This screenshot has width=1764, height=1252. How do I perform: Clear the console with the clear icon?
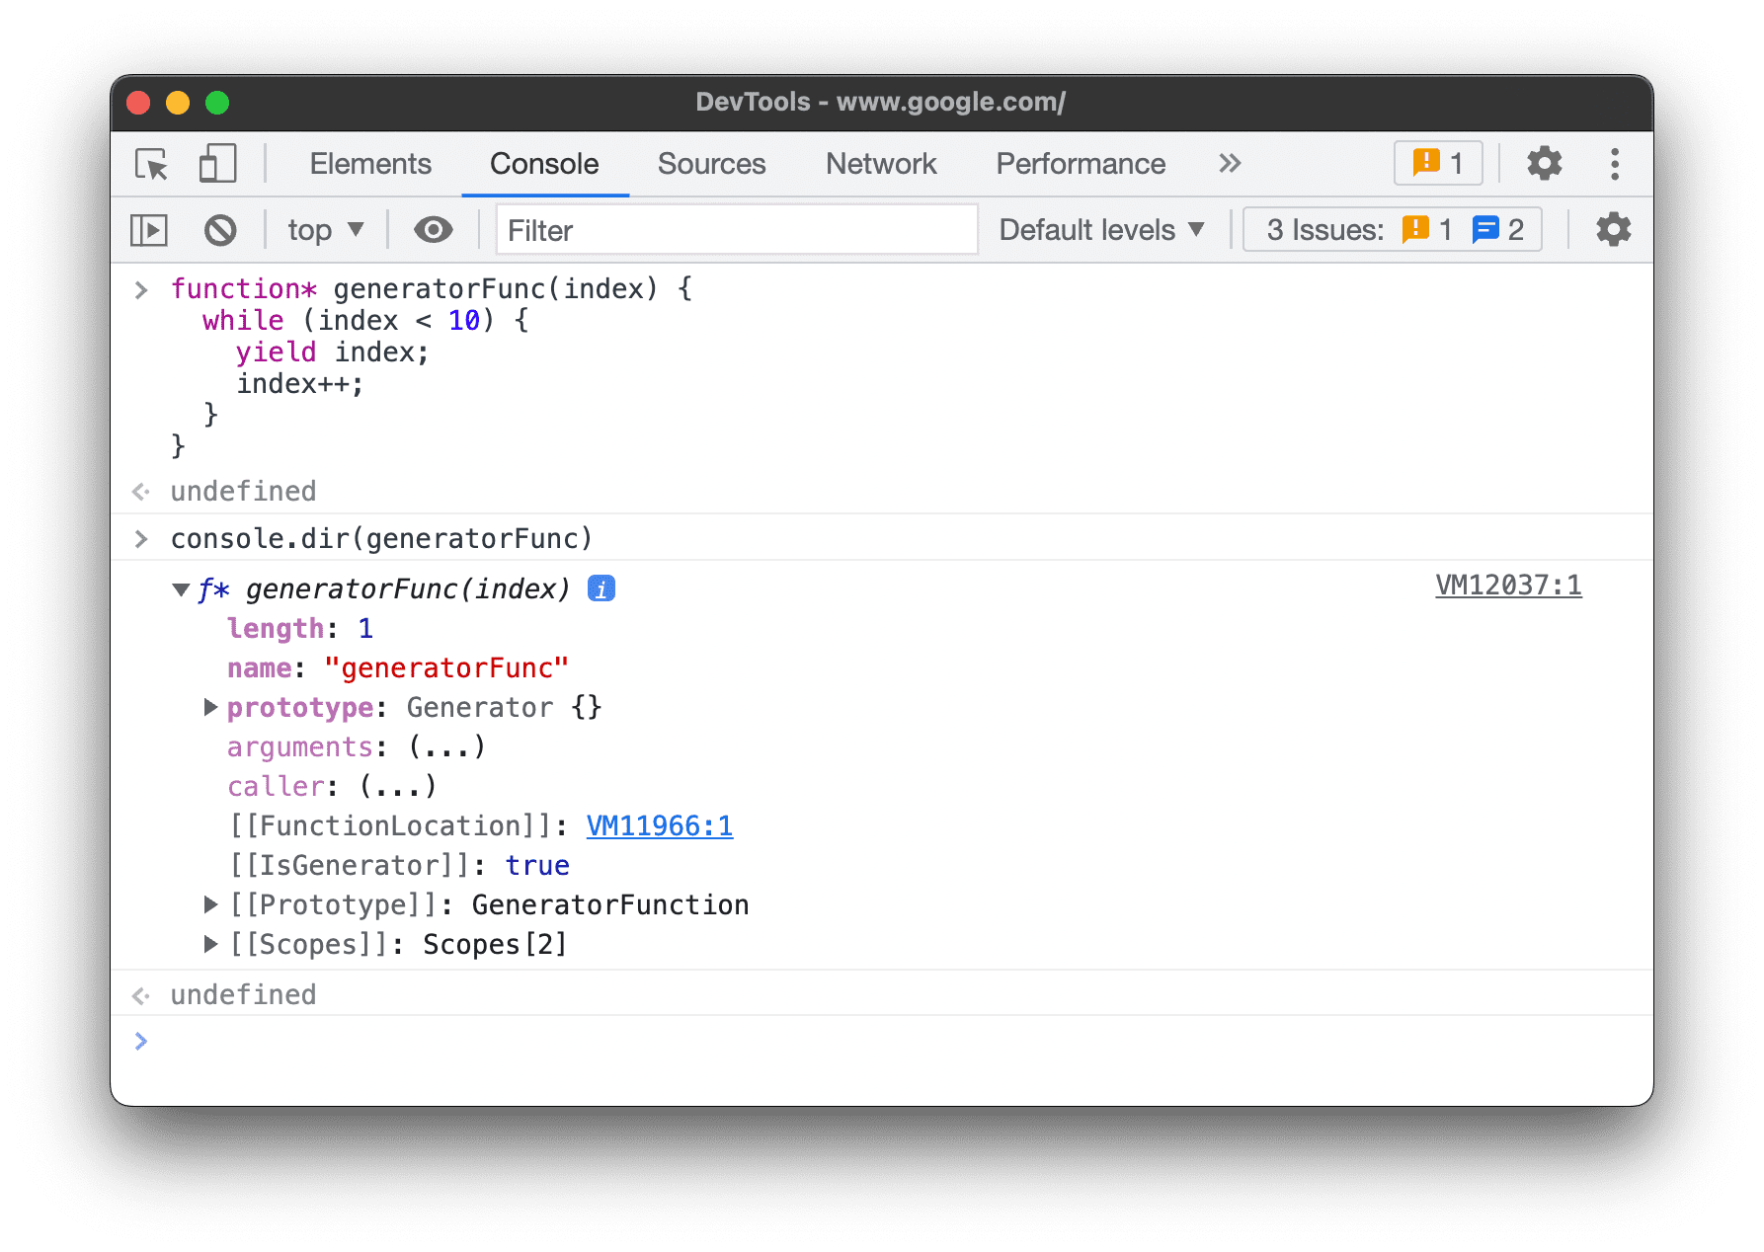220,230
